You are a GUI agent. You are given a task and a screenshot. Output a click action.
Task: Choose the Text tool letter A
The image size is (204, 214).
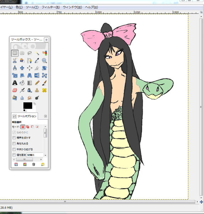click(15, 83)
